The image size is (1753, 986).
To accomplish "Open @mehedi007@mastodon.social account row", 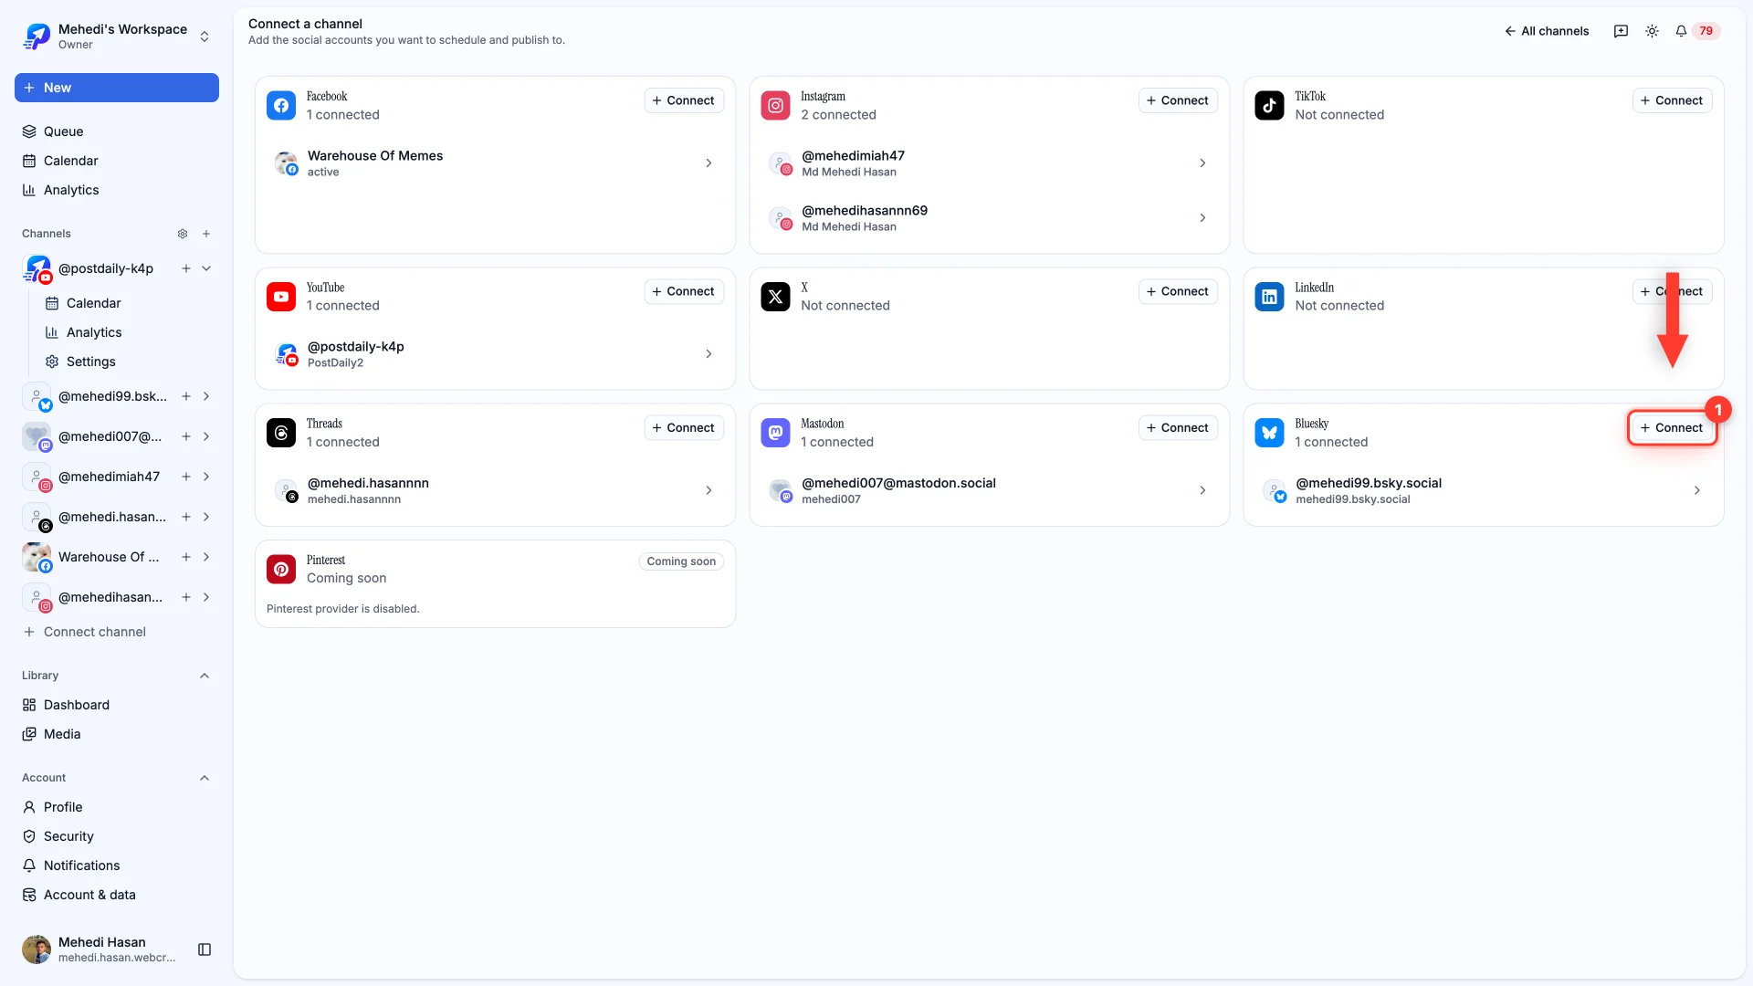I will pos(989,490).
